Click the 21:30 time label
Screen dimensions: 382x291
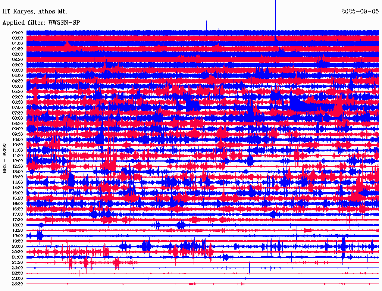[x=18, y=263]
